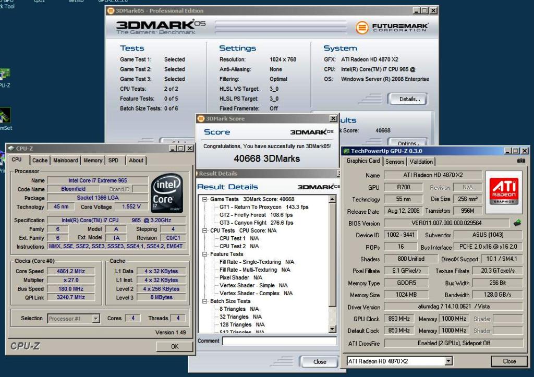Click the Comment input field
This screenshot has width=534, height=377.
pyautogui.click(x=280, y=340)
